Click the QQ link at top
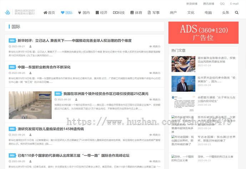Image resolution: width=246 pixels, height=169 pixels. tap(222, 4)
